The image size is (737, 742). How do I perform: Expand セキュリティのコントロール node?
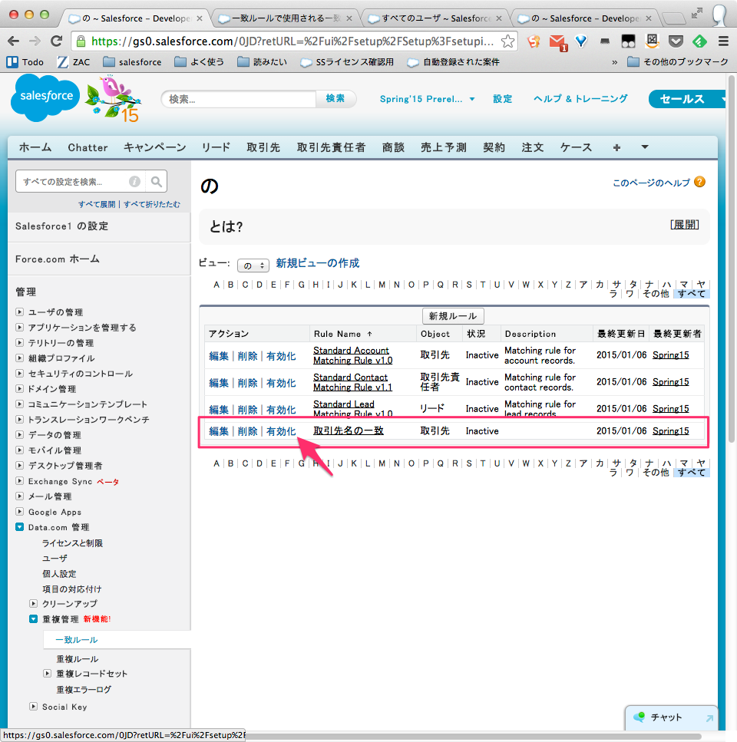[19, 374]
